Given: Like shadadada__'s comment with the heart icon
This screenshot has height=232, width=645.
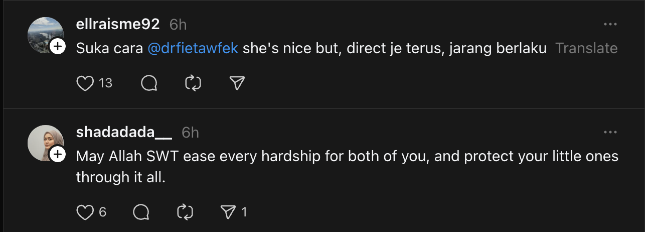Looking at the screenshot, I should coord(85,212).
